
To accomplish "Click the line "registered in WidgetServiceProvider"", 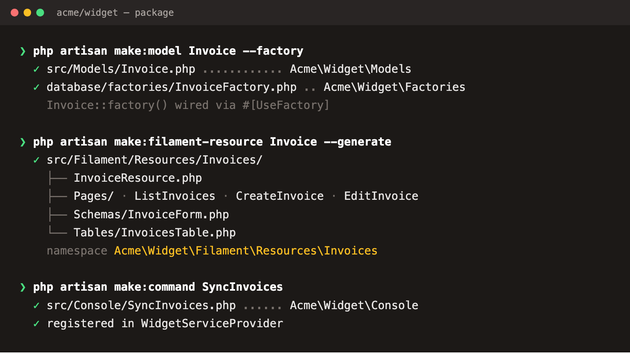I will [165, 324].
